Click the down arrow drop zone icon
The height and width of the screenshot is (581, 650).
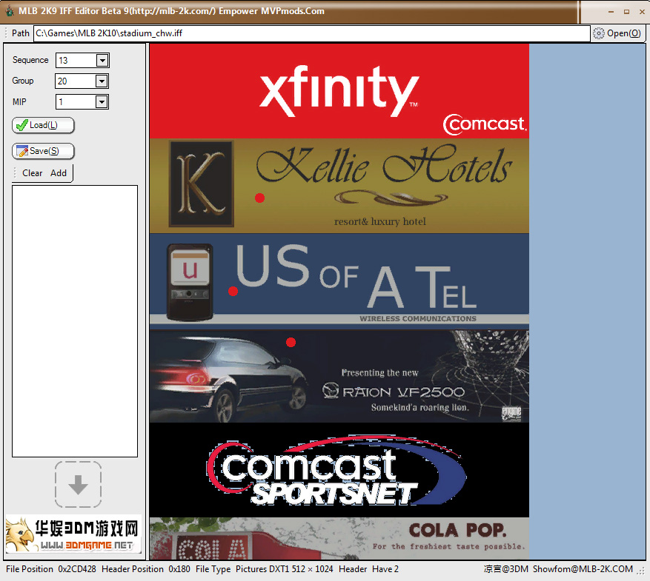[78, 485]
